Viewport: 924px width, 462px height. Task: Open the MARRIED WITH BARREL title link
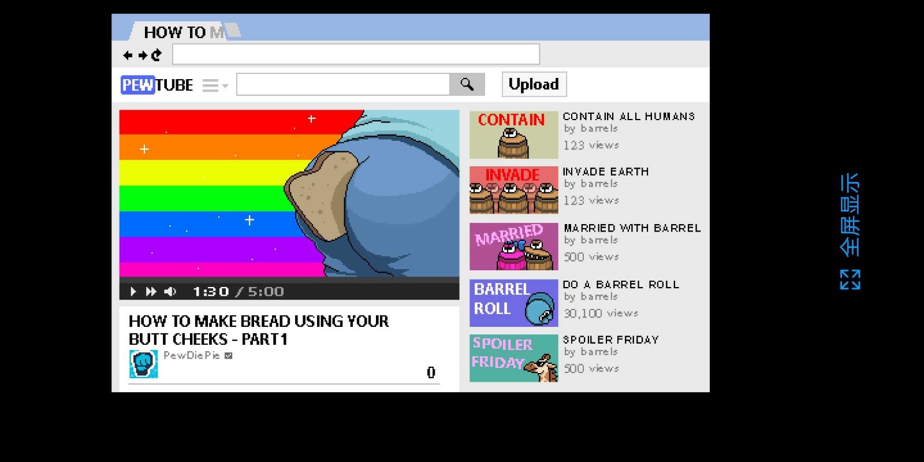pyautogui.click(x=632, y=228)
